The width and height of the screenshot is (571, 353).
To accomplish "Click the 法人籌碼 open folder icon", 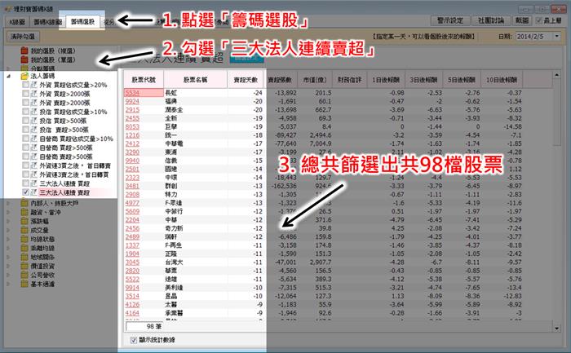I will [x=24, y=76].
